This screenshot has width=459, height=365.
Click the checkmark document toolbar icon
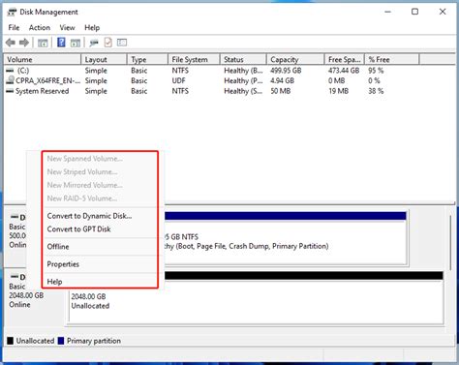pos(108,43)
